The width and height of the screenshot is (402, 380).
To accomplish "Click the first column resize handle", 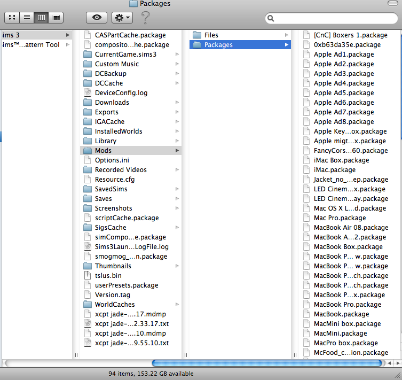I will coord(76,355).
